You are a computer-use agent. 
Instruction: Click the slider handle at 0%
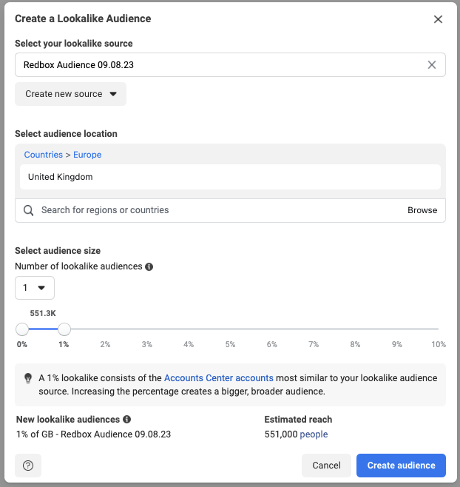coord(22,329)
